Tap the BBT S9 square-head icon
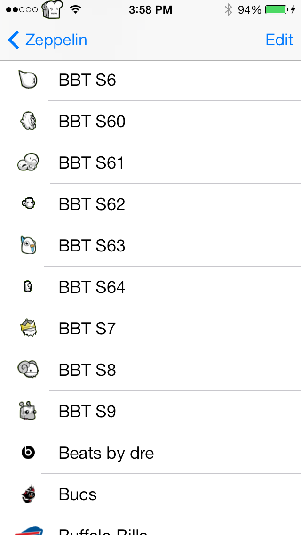The width and height of the screenshot is (301, 535). (x=28, y=411)
